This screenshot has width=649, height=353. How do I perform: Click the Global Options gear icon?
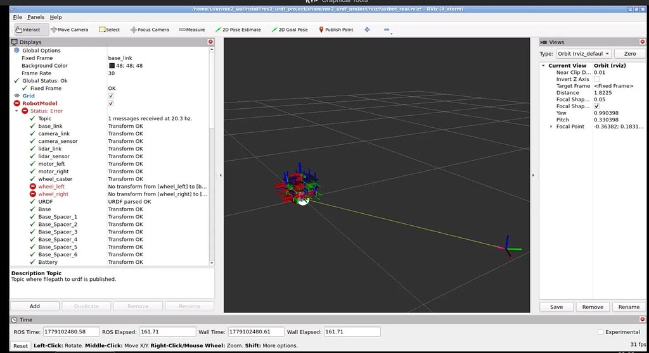(x=16, y=51)
